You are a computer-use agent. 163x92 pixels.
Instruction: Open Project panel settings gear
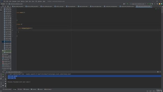(x=8, y=6)
